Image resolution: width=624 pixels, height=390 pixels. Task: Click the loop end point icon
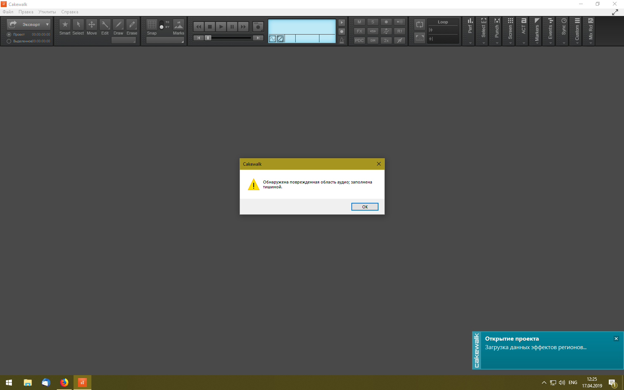tap(431, 39)
